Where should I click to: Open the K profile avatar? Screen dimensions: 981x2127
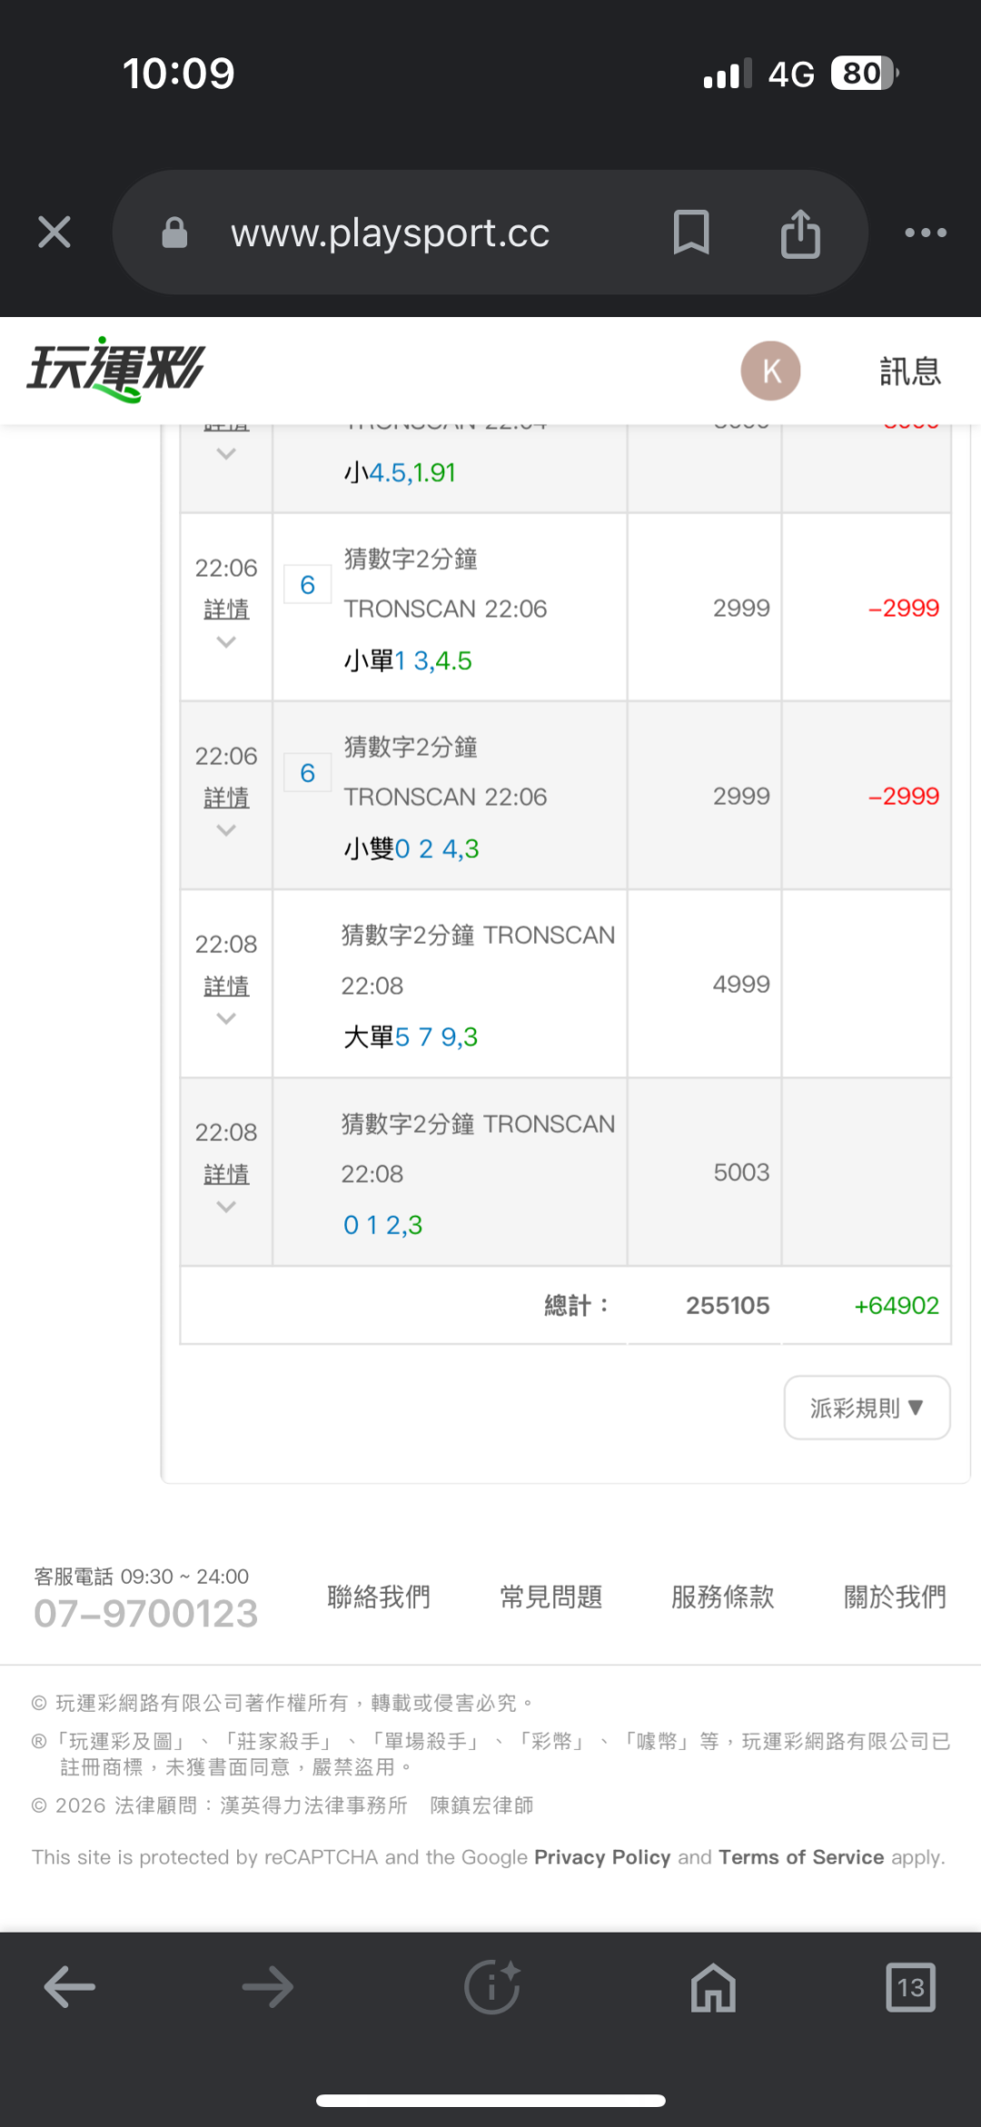(770, 371)
